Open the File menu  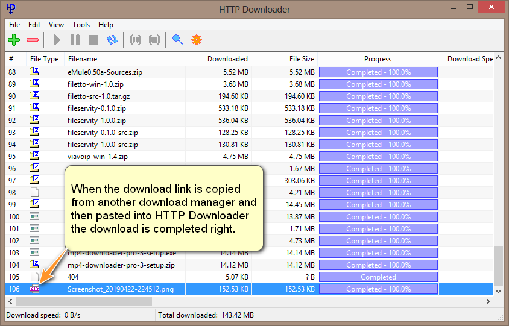(14, 25)
